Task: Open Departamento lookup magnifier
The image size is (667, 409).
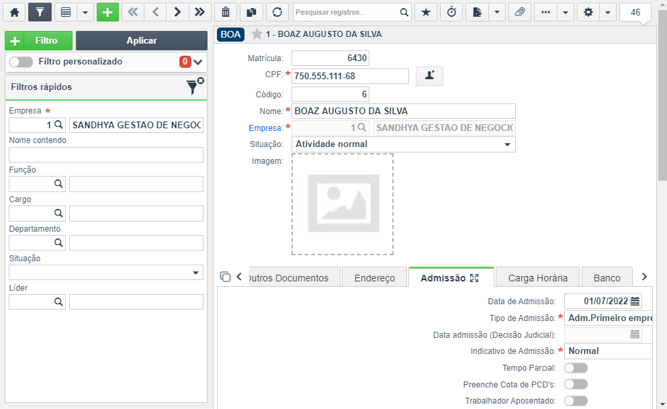Action: point(58,242)
